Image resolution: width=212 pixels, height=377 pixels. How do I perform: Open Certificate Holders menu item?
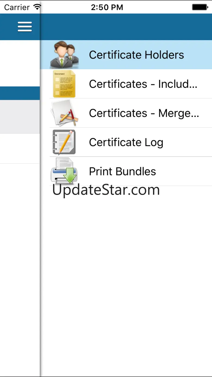126,55
